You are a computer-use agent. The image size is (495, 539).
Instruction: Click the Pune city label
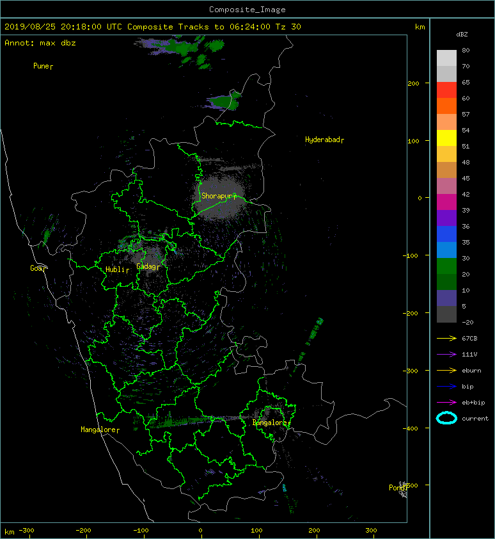coord(41,66)
